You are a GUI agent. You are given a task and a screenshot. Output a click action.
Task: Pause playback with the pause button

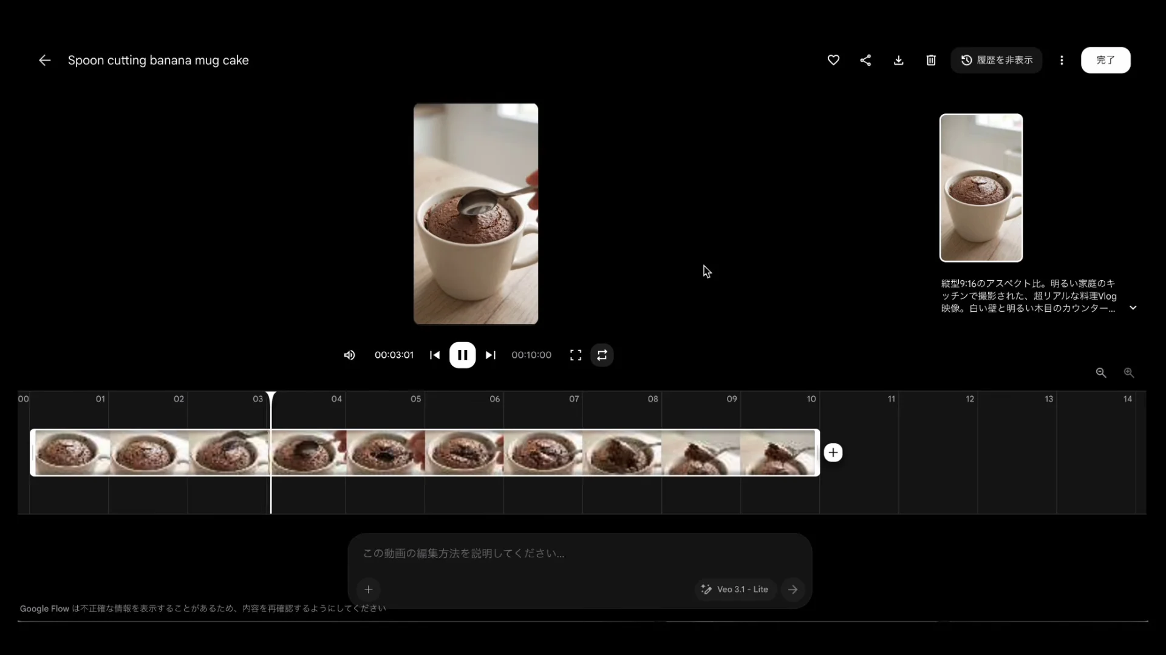[462, 355]
